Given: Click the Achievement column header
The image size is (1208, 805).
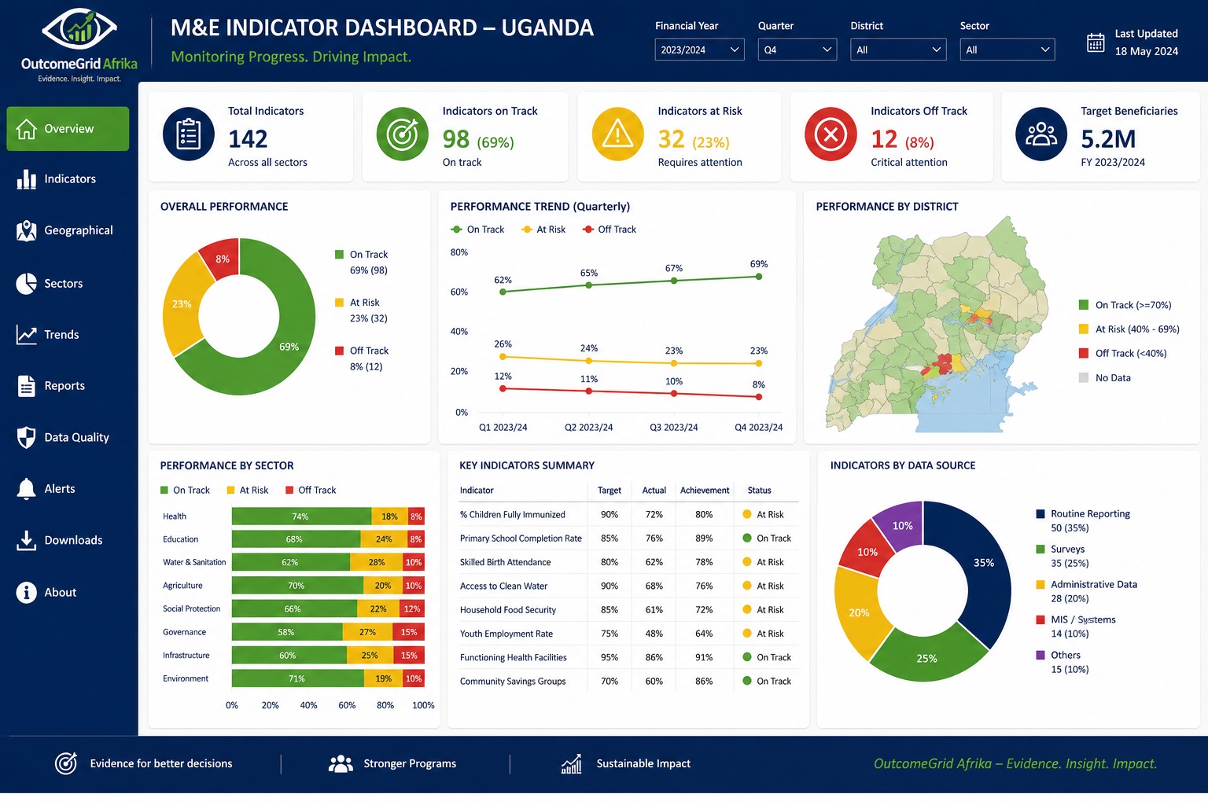Looking at the screenshot, I should (x=705, y=491).
